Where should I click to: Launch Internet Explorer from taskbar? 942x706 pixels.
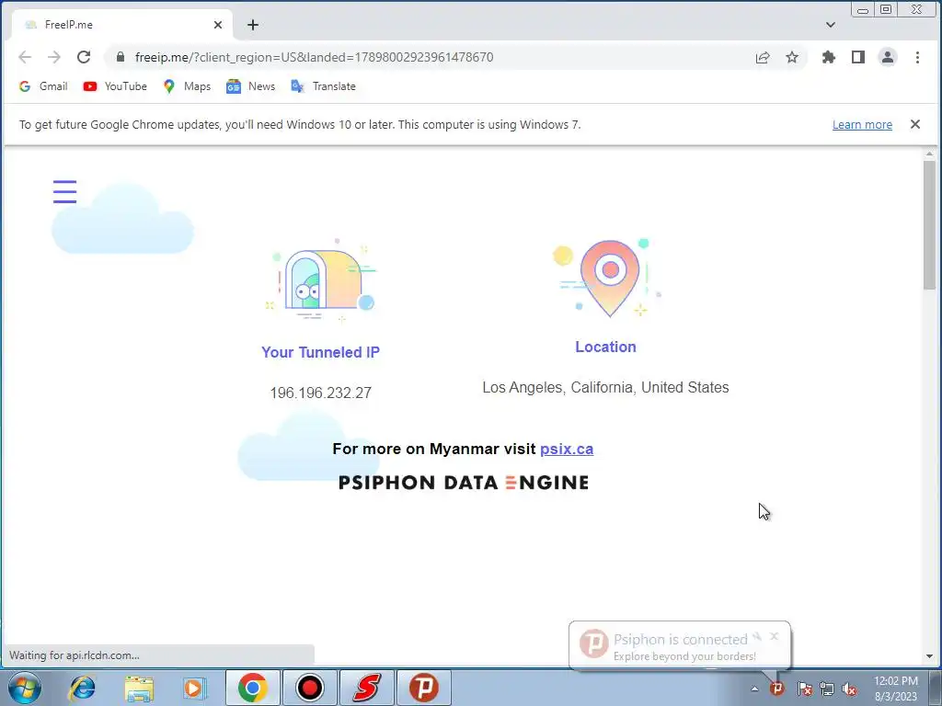pyautogui.click(x=82, y=688)
